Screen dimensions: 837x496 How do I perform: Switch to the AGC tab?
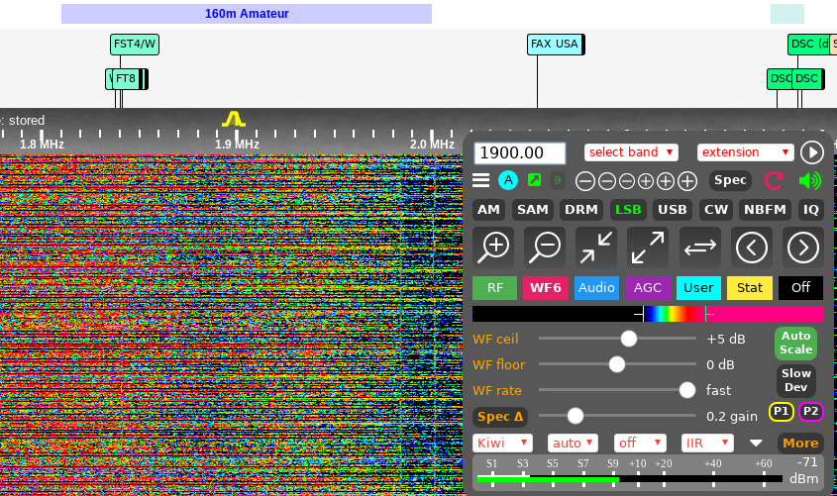[x=648, y=288]
